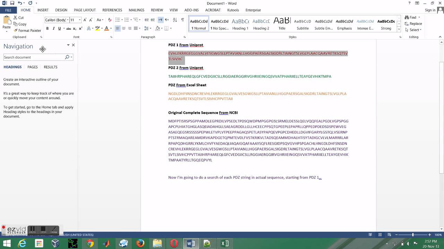
Task: Close the Navigation pane
Action: (x=73, y=45)
